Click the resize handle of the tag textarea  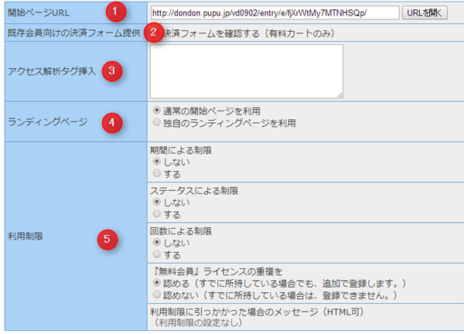[339, 95]
